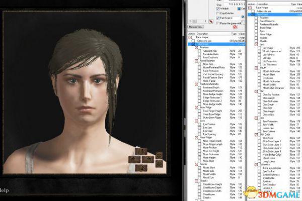Screen dimensions: 302x201
Task: Click the Description column header in left window
Action: [x=202, y=34]
